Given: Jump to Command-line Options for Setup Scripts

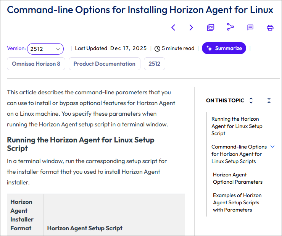Looking at the screenshot, I should pyautogui.click(x=239, y=154).
